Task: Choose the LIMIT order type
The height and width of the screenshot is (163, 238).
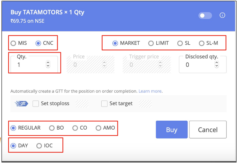Action: [151, 43]
